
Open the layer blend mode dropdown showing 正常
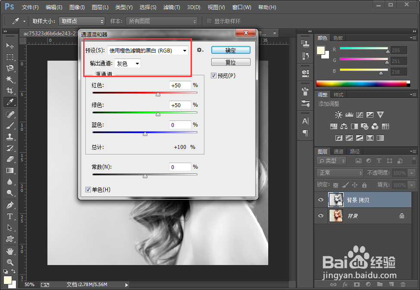[339, 173]
